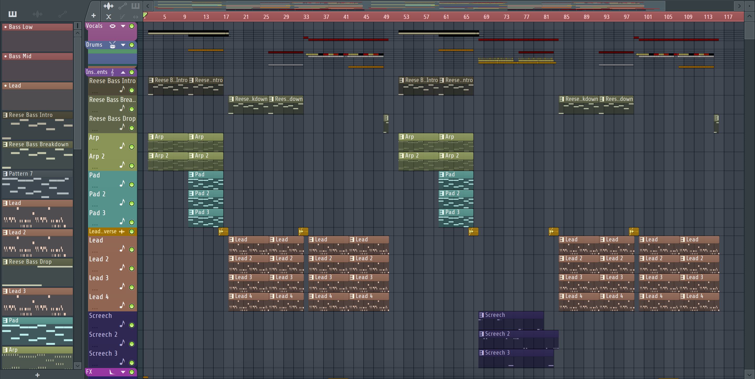This screenshot has height=379, width=755.
Task: Expand the Vocals group arrow
Action: point(123,26)
